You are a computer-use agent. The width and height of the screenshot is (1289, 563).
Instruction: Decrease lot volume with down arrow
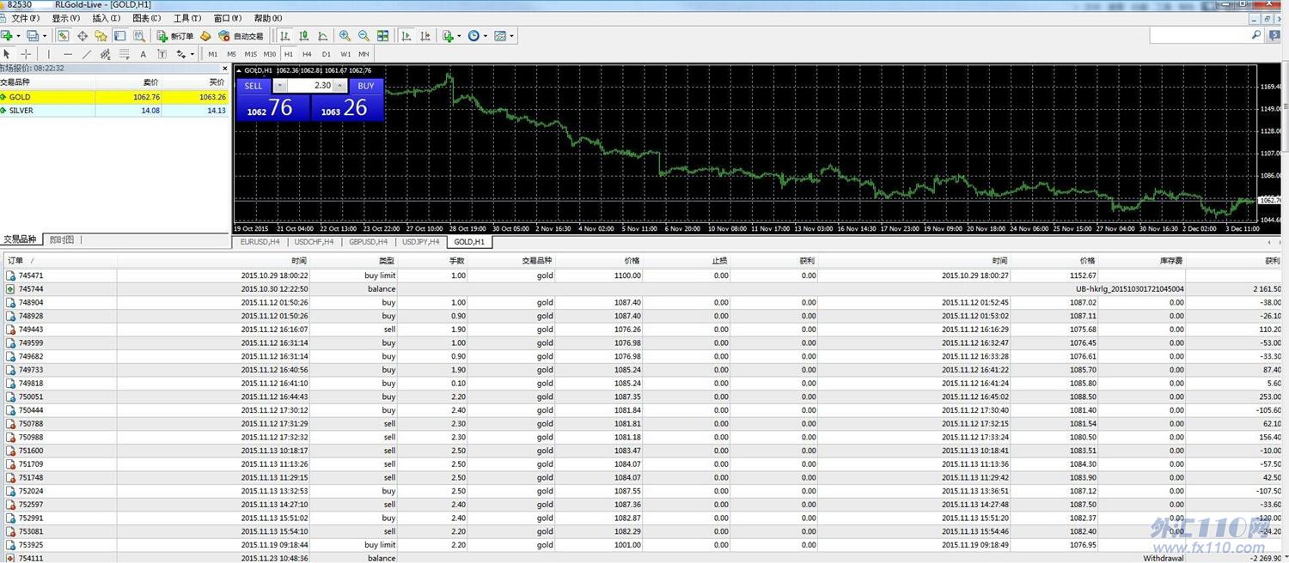pyautogui.click(x=279, y=86)
